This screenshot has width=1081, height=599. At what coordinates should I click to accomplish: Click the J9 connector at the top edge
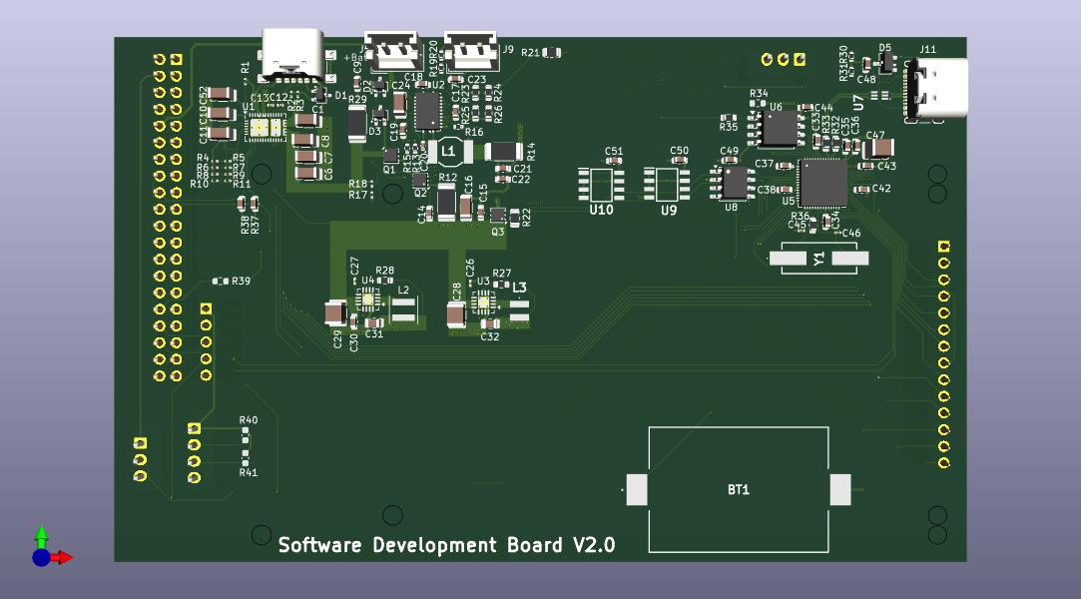(x=470, y=52)
